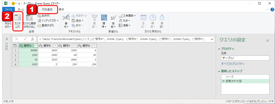Click the smiley feedback icon
Viewport: 275px width, 104px height.
coord(13,3)
